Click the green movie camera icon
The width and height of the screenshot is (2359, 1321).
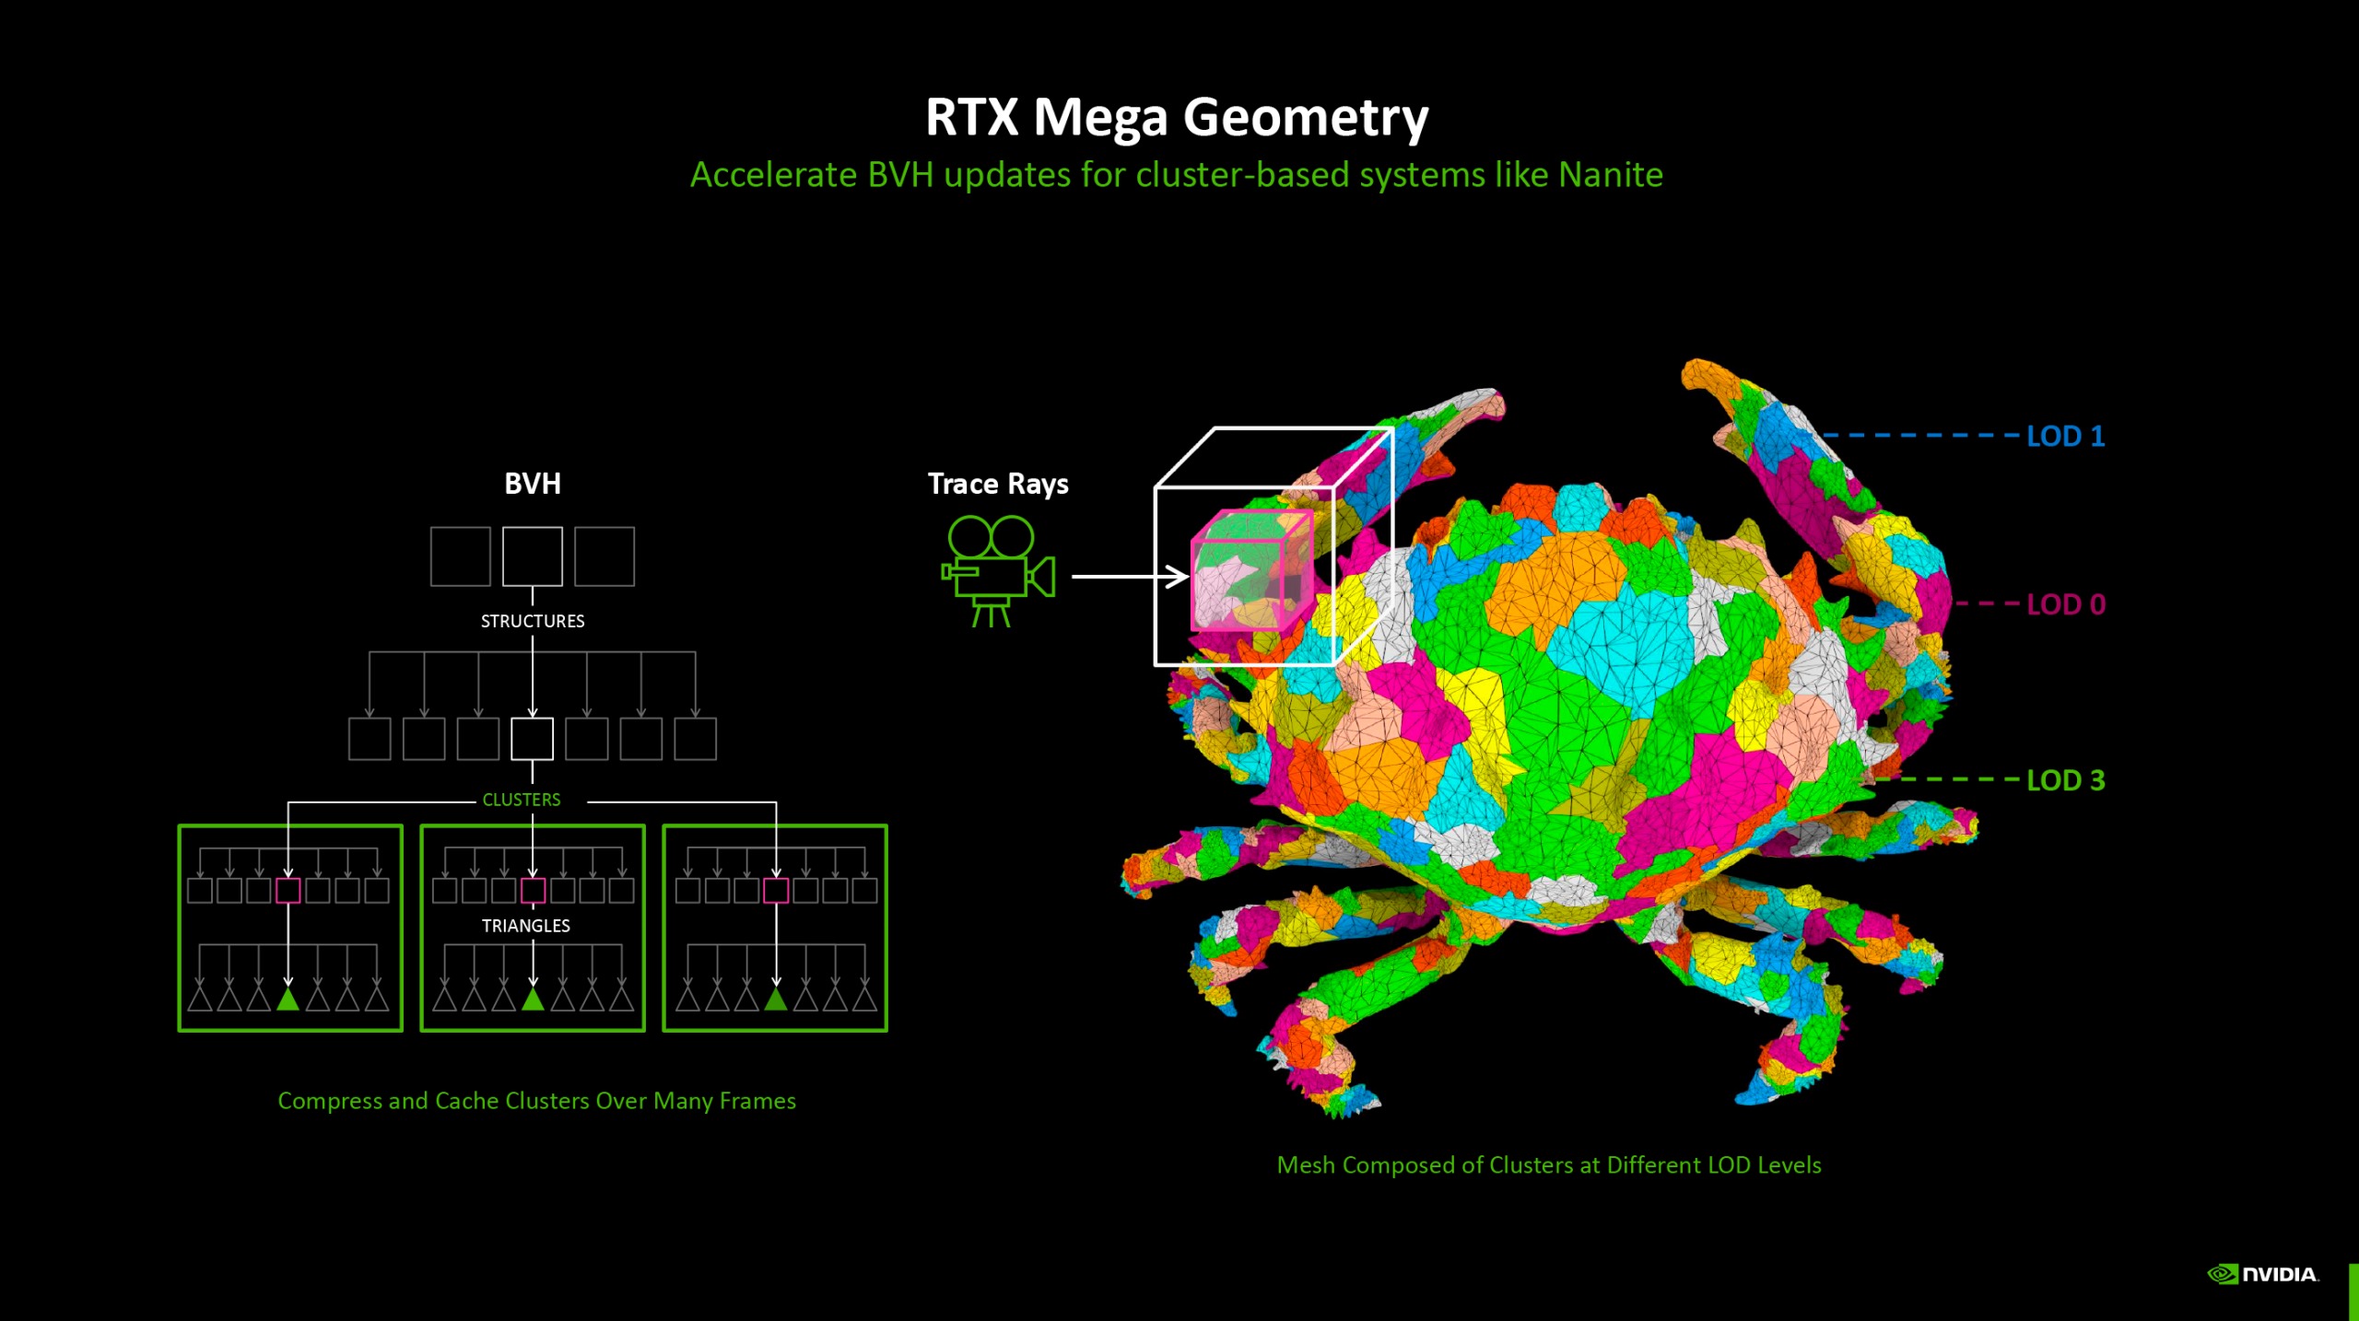(x=998, y=571)
